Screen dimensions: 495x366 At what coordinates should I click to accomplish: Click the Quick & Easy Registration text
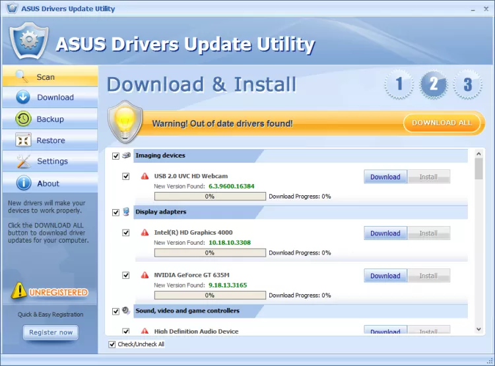pos(51,315)
